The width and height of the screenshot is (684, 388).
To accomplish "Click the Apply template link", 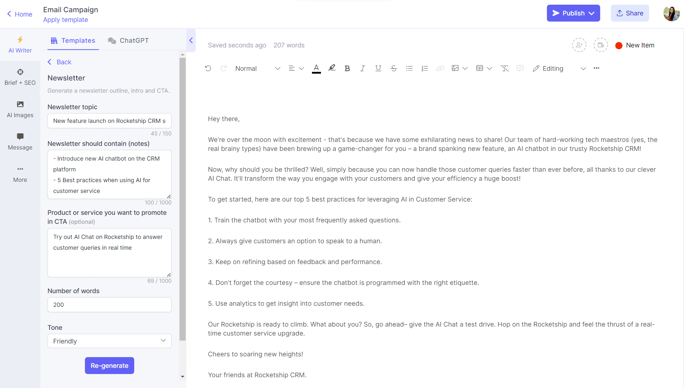I will click(65, 20).
